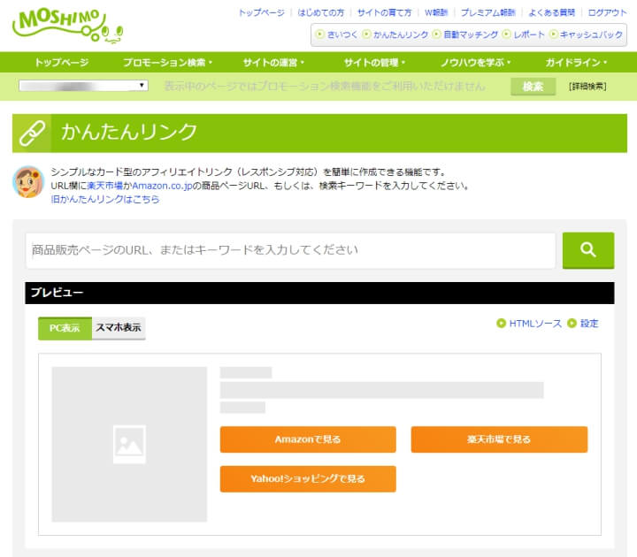This screenshot has width=637, height=557.
Task: Click the プレビュー header bar
Action: pyautogui.click(x=319, y=293)
